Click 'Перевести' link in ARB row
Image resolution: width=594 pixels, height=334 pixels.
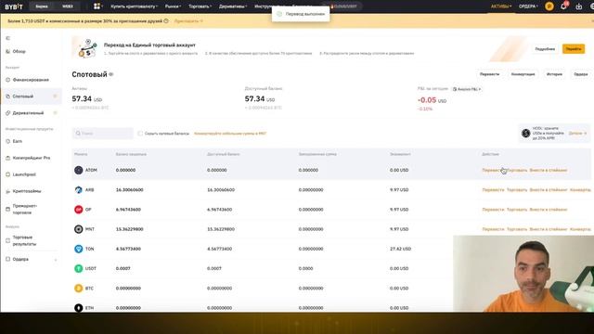493,189
